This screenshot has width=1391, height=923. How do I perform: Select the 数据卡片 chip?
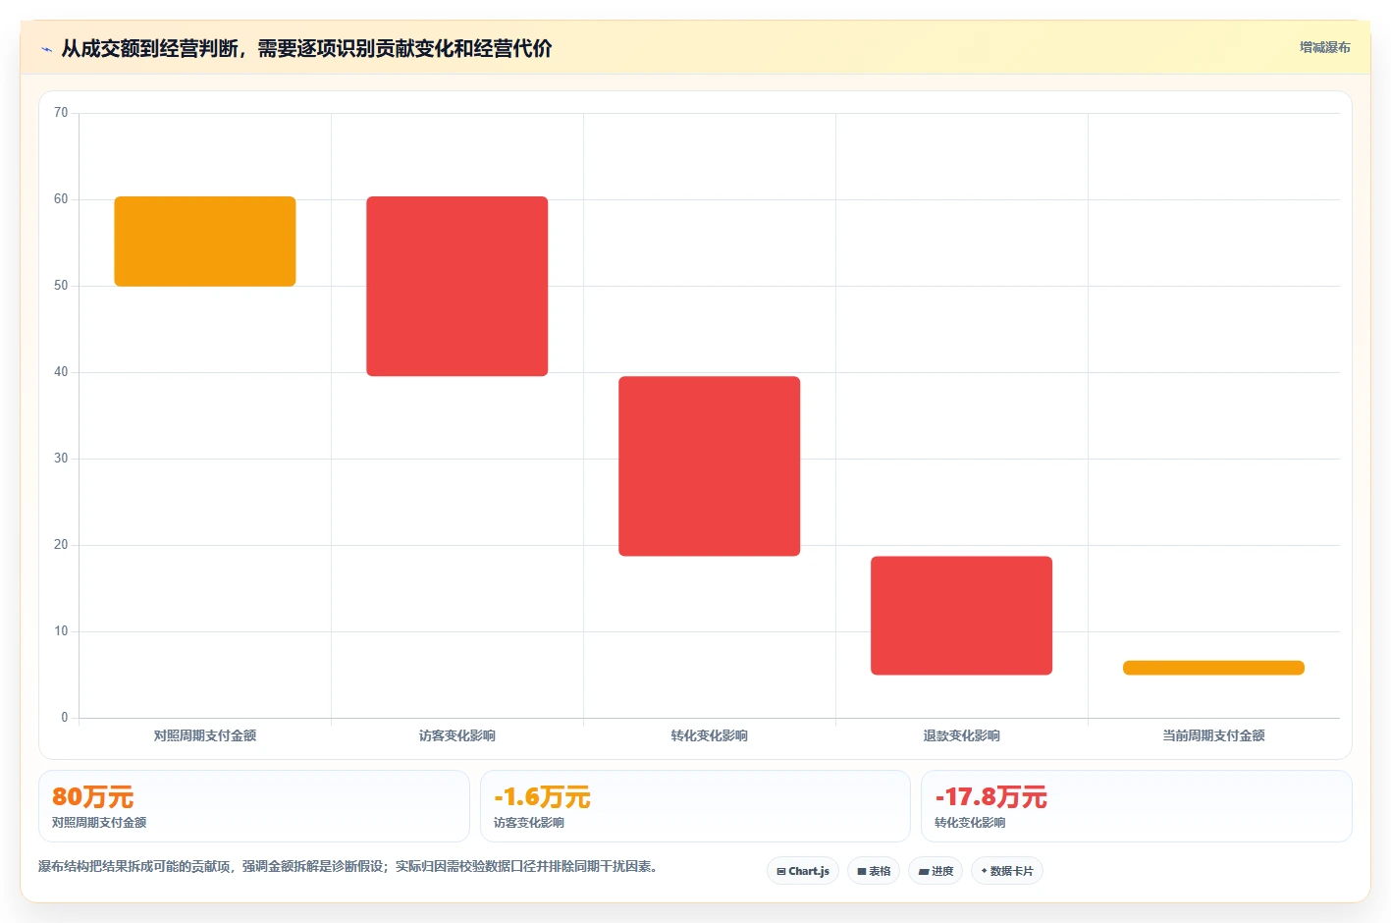pos(1007,871)
